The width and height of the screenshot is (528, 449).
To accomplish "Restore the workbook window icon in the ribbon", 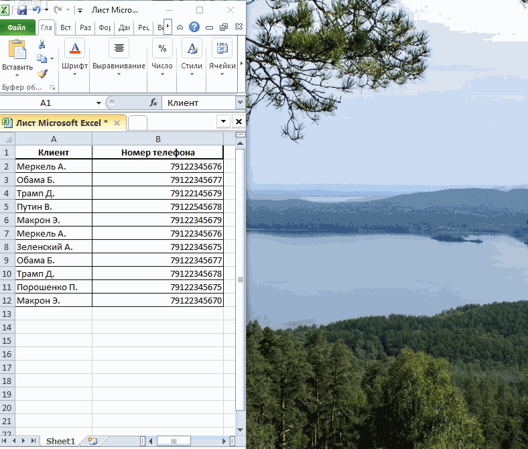I will [x=224, y=27].
